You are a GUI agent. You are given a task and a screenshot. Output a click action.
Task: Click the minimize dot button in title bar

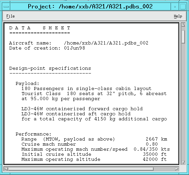click(175, 7)
